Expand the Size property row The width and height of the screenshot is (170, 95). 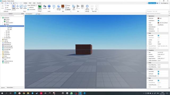click(147, 53)
